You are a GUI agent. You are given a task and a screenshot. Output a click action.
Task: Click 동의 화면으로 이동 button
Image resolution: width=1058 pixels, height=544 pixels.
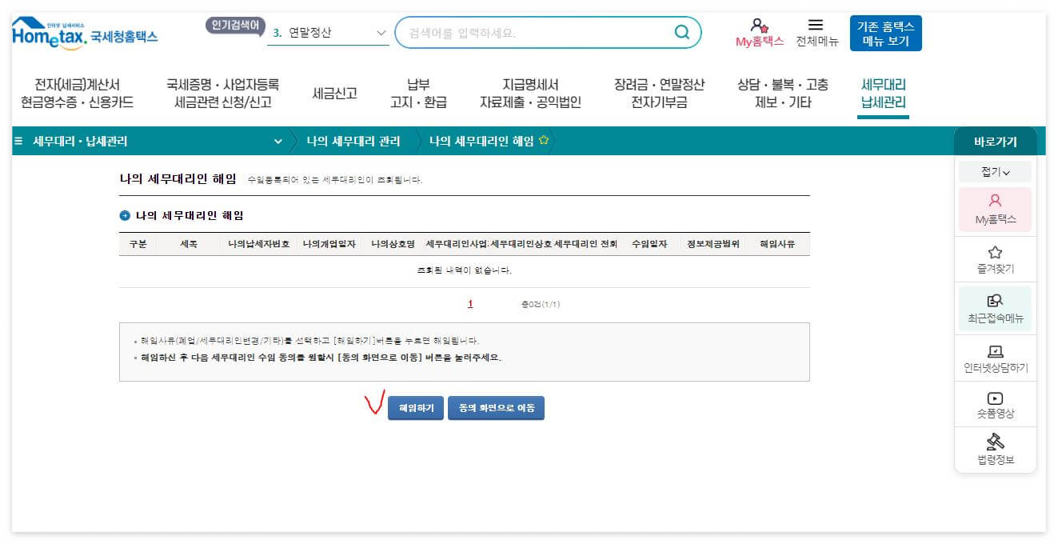497,407
